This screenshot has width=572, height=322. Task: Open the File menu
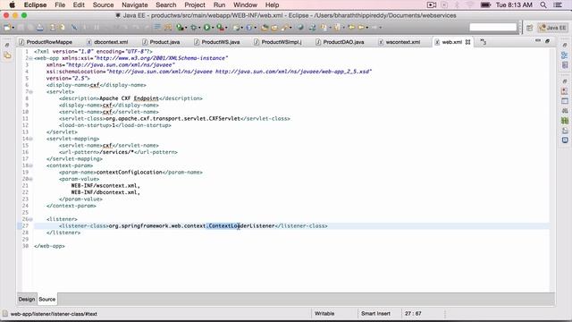pos(60,5)
